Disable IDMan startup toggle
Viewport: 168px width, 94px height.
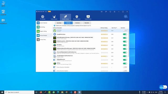tap(125, 63)
